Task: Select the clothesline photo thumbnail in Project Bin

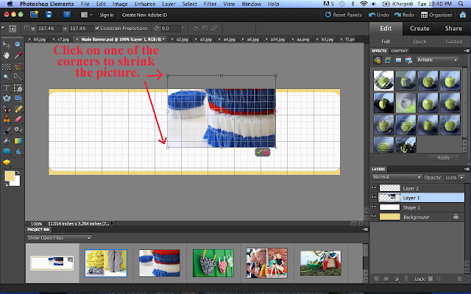Action: pos(213,262)
